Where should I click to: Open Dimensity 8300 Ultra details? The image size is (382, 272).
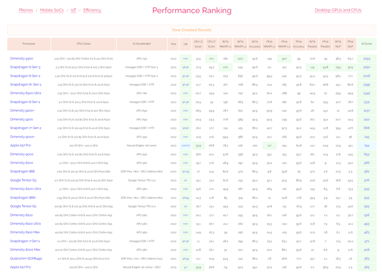coord(25,93)
